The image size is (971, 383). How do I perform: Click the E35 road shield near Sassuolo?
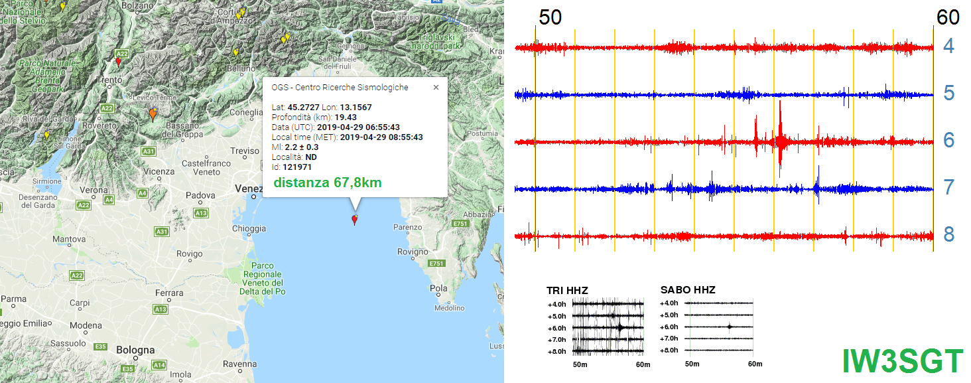pyautogui.click(x=101, y=346)
